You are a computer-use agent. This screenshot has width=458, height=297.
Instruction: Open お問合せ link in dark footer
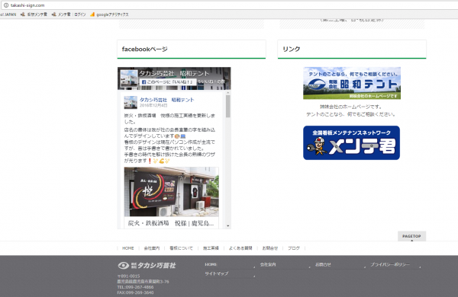click(323, 265)
